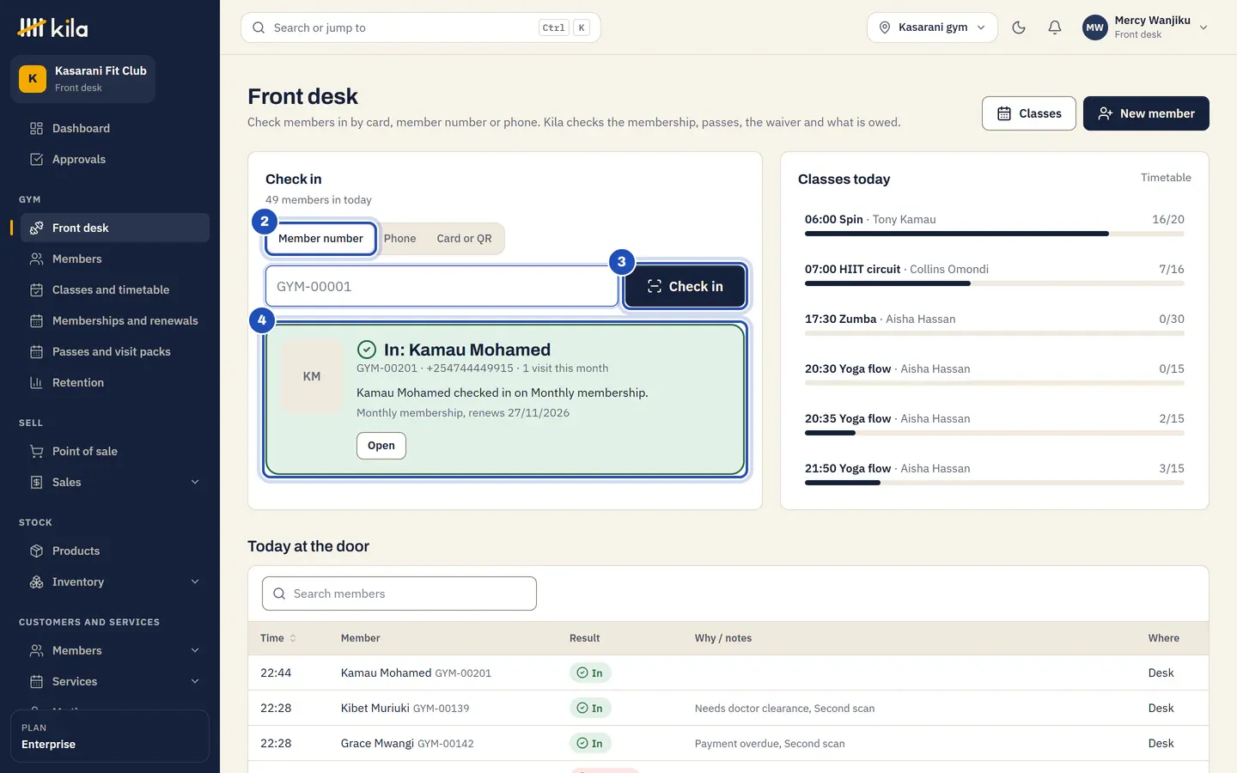1237x773 pixels.
Task: Open the Kasarani gym location dropdown
Action: coord(932,27)
